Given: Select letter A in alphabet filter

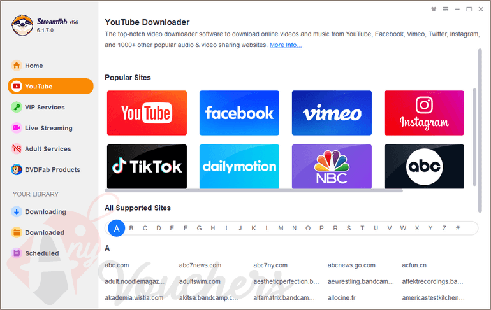Looking at the screenshot, I should tap(117, 228).
